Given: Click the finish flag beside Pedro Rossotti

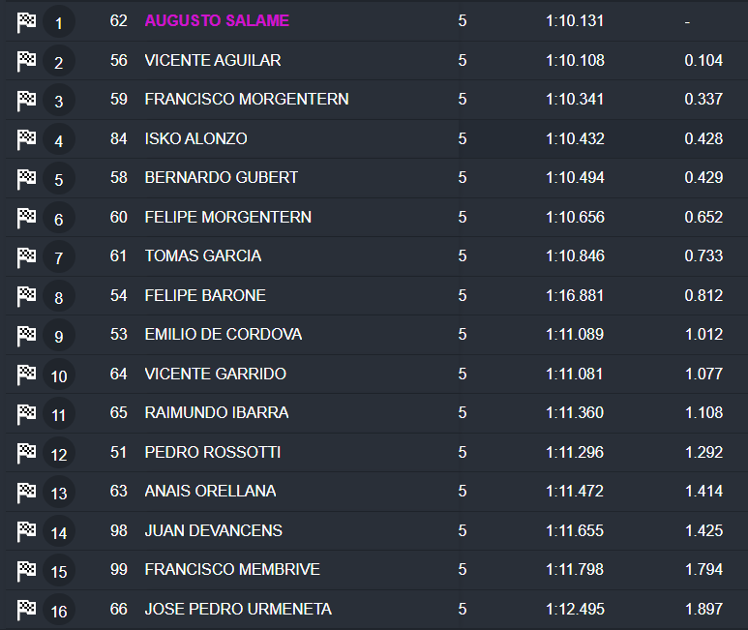Looking at the screenshot, I should coord(26,453).
